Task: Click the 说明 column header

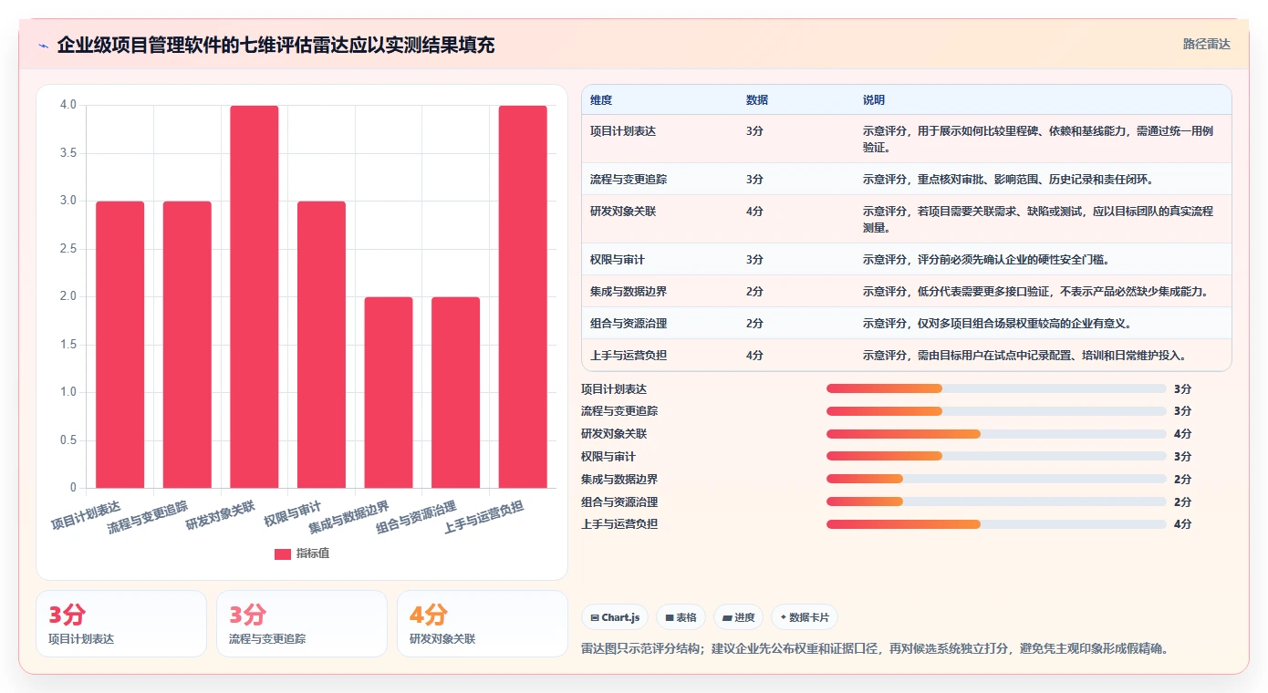Action: click(x=874, y=100)
